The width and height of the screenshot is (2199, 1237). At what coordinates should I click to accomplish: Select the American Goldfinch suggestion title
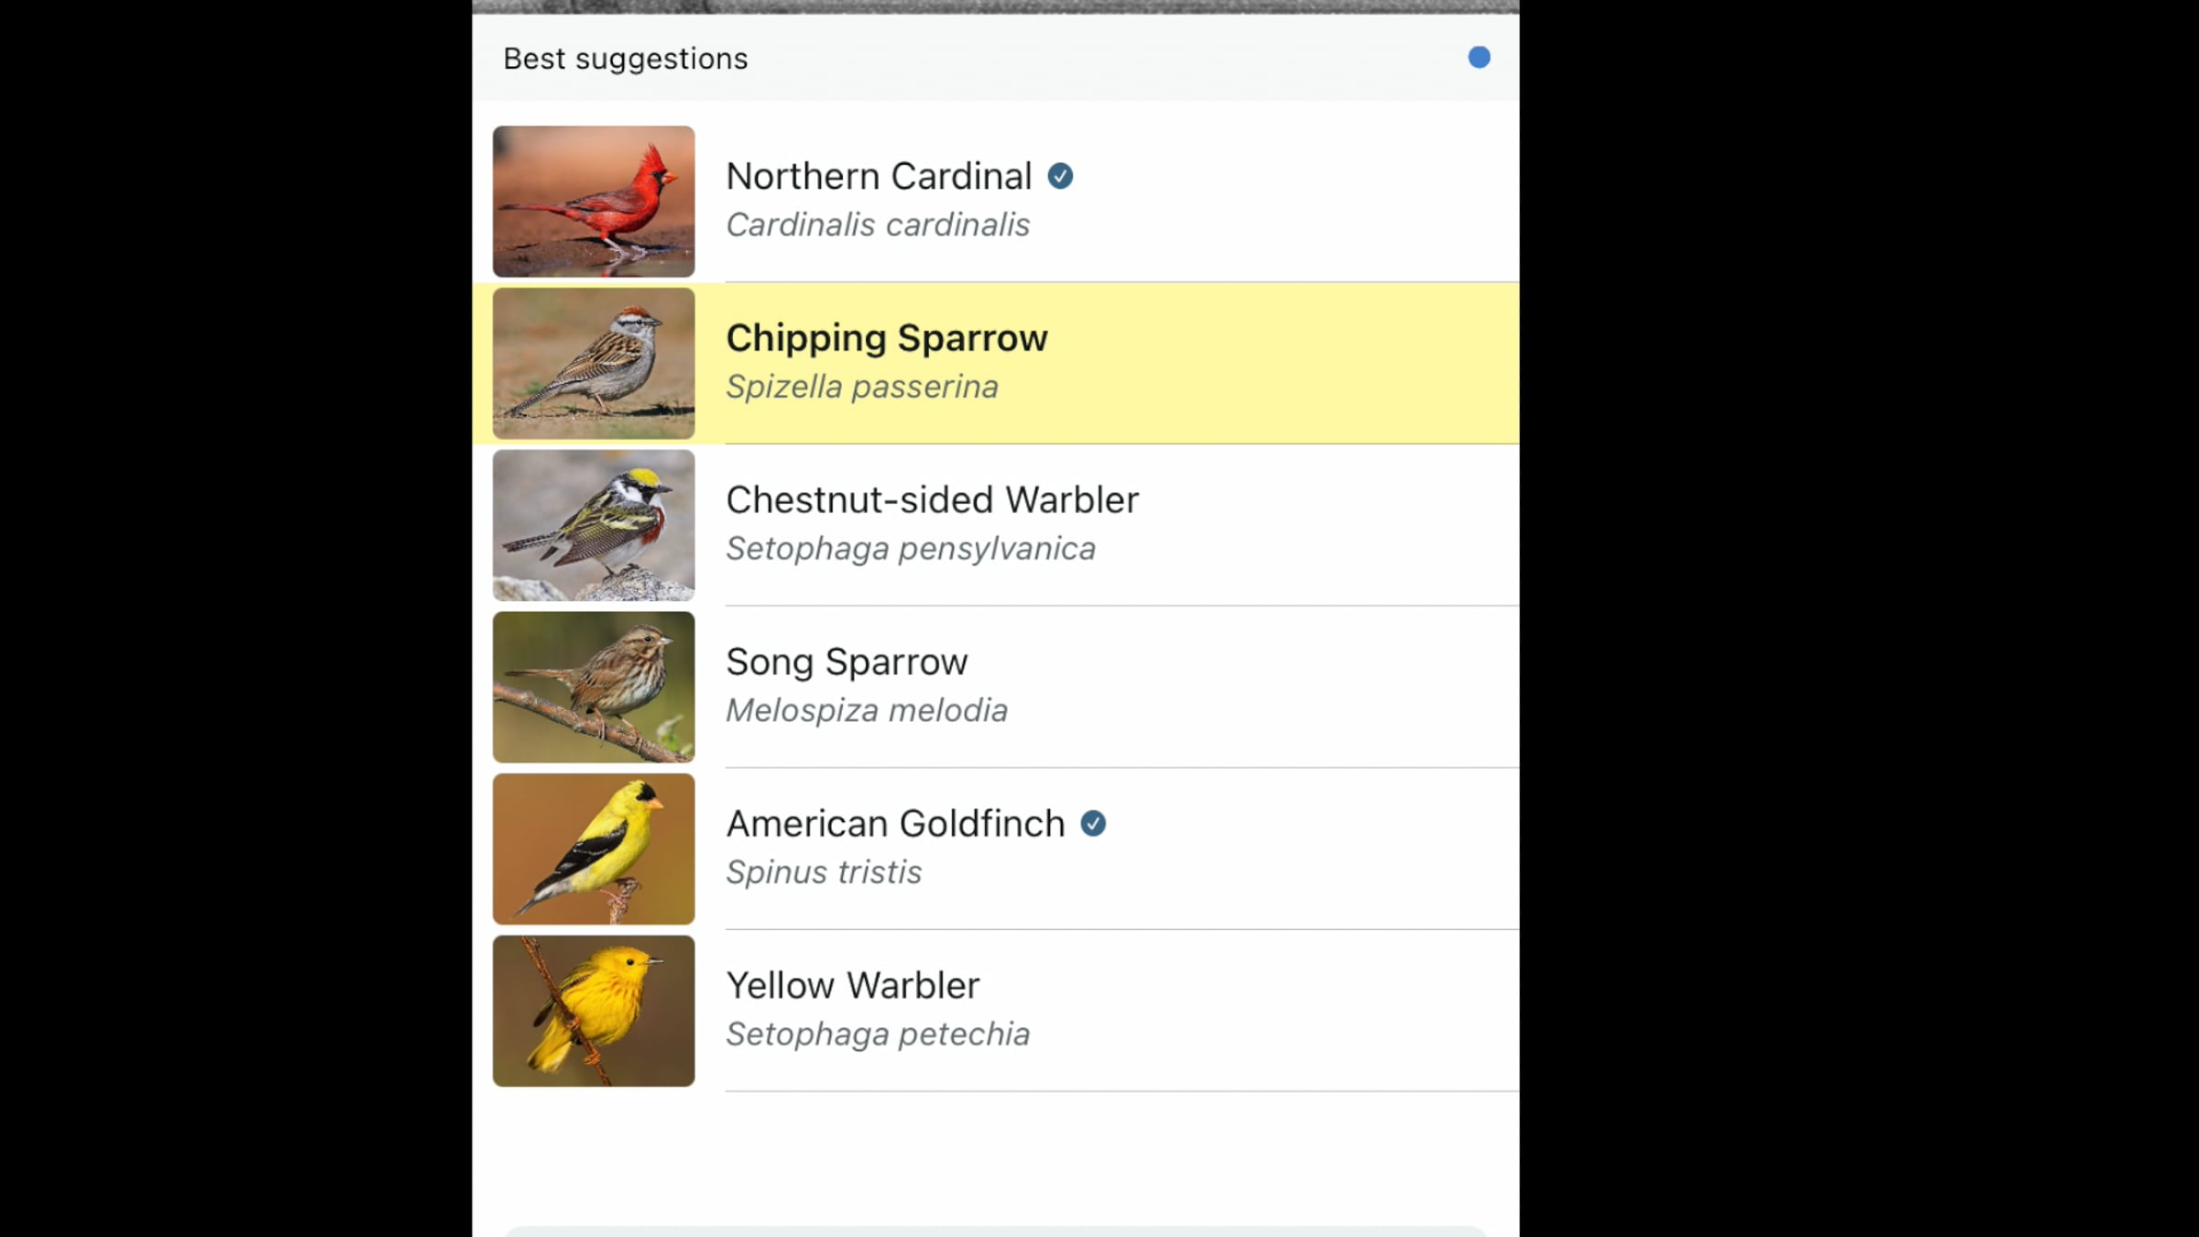[x=895, y=824]
